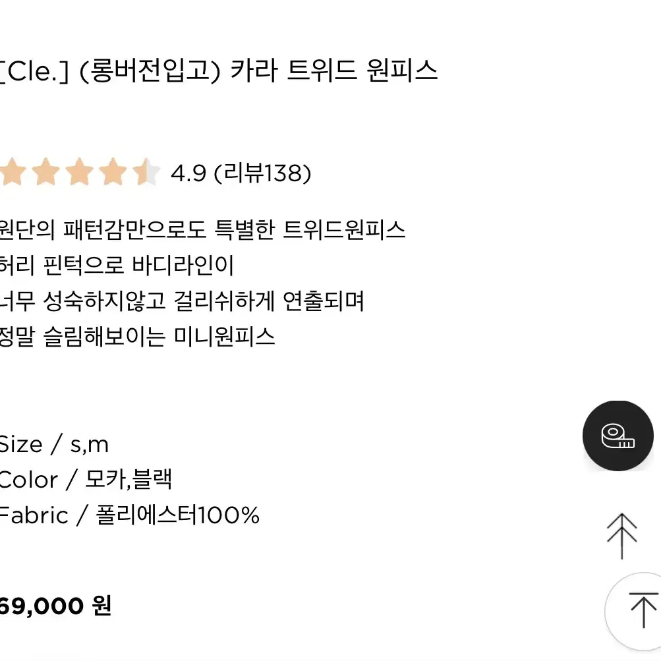
Task: Select the fourth rating star
Action: click(x=113, y=172)
